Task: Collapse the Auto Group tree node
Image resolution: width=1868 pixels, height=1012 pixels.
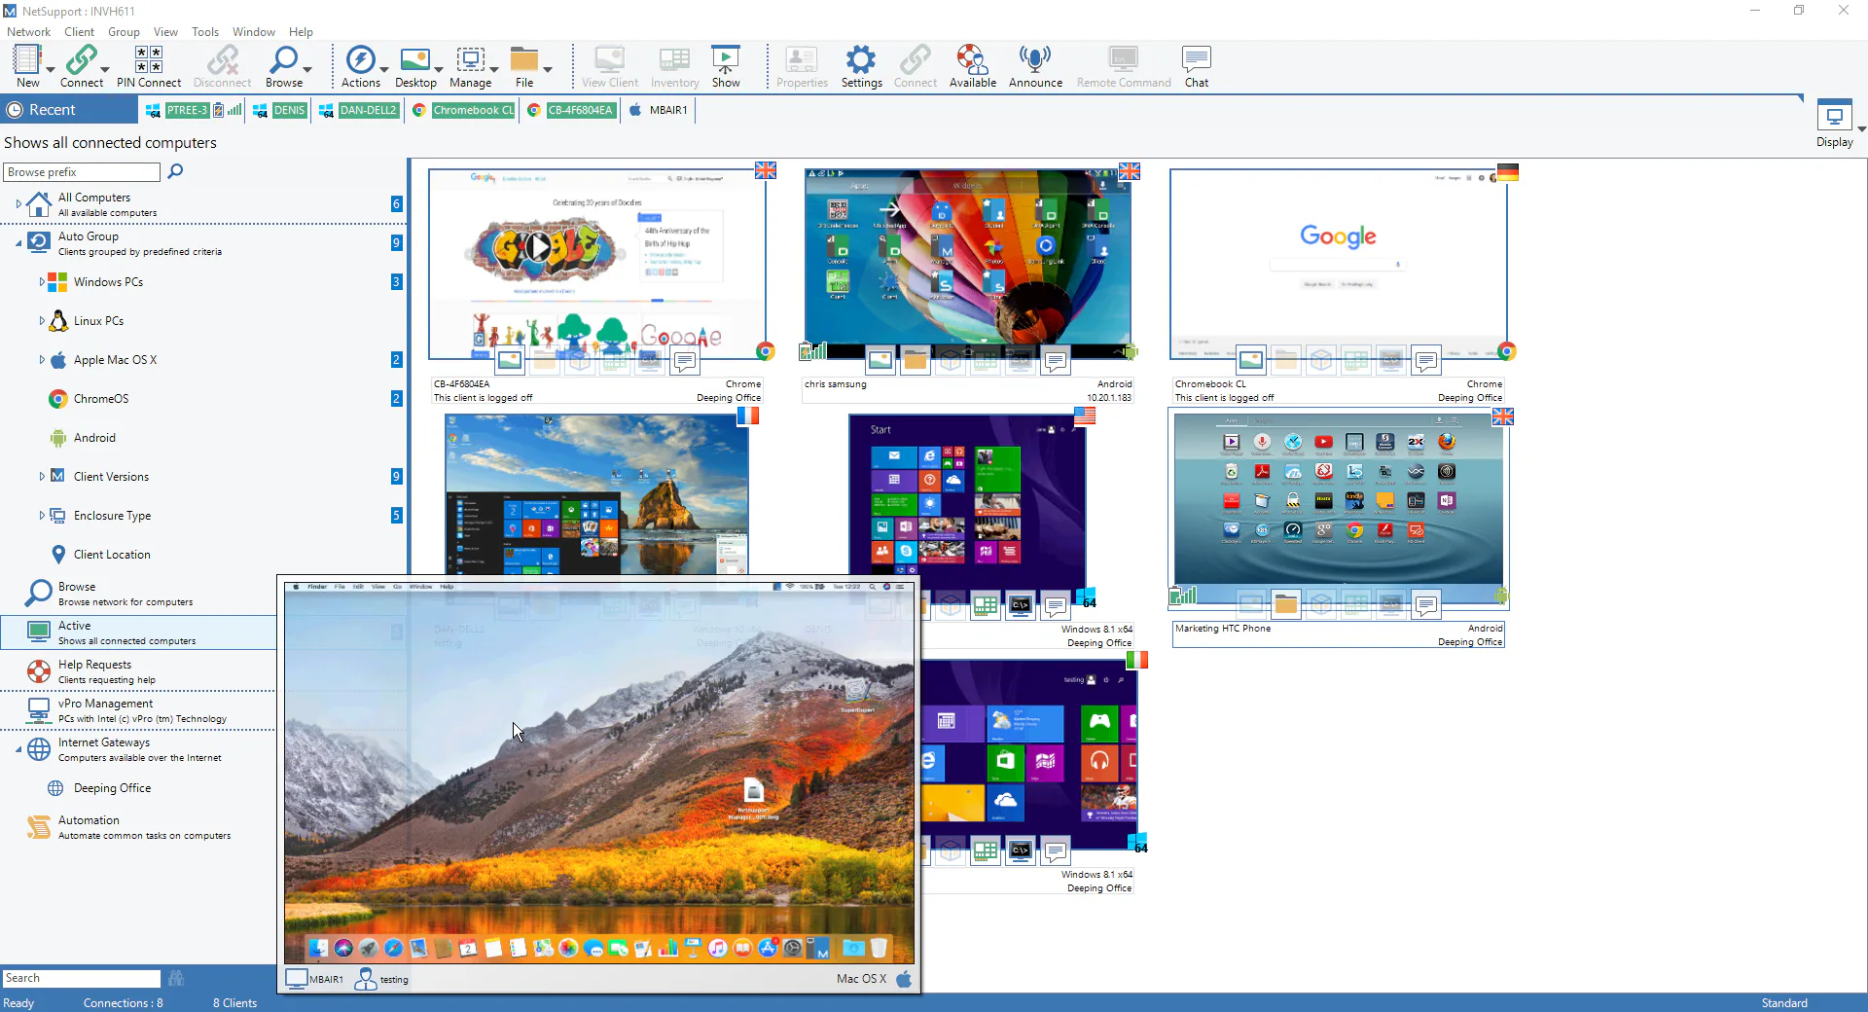Action: click(x=18, y=243)
